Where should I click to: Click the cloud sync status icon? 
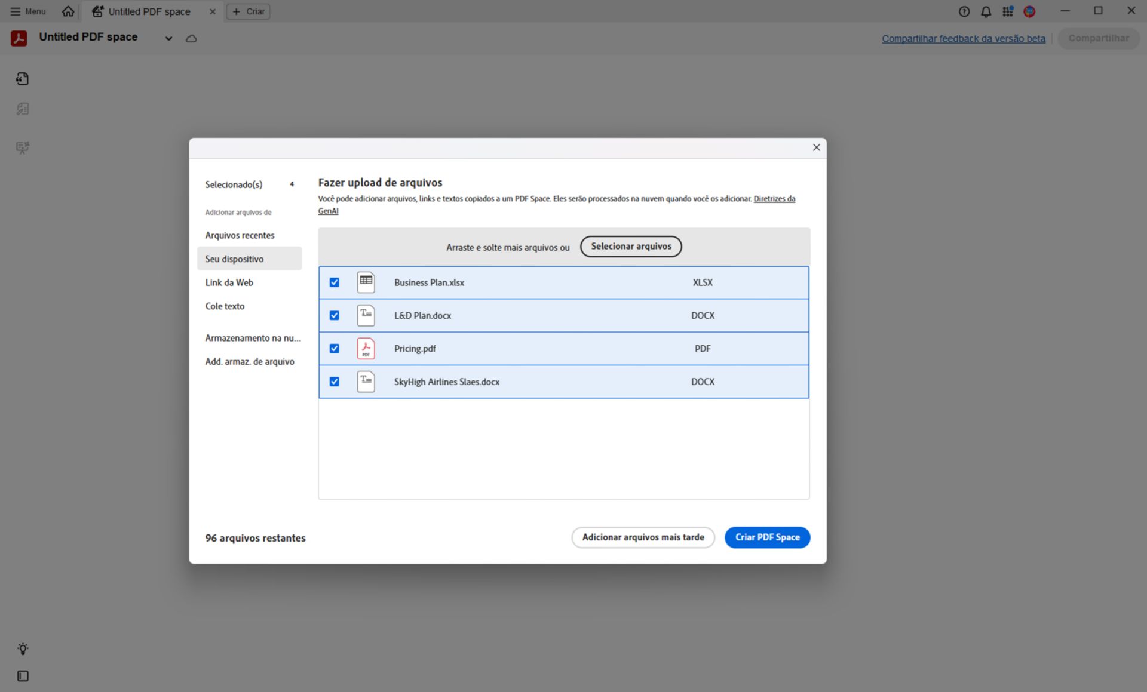pos(191,38)
